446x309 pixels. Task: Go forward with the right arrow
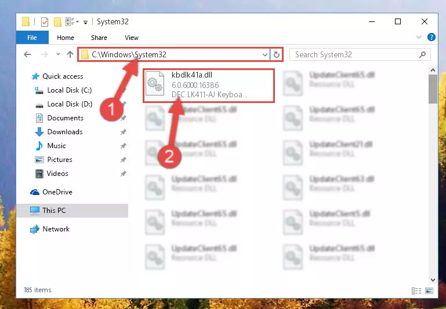[45, 54]
